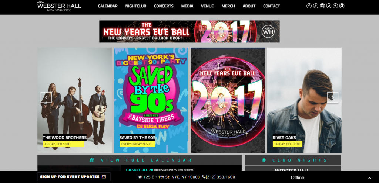Advance carousel with the next arrow
Viewport: 379px width, 183px height.
pyautogui.click(x=332, y=97)
